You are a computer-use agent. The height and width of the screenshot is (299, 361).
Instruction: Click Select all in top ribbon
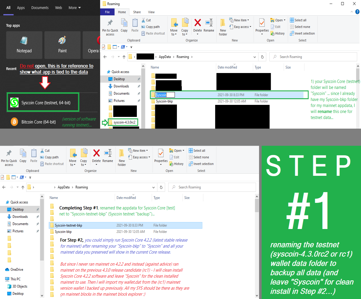[x=298, y=20]
